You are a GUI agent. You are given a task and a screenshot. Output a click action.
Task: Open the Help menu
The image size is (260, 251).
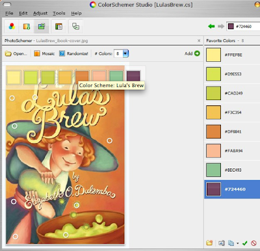click(76, 13)
